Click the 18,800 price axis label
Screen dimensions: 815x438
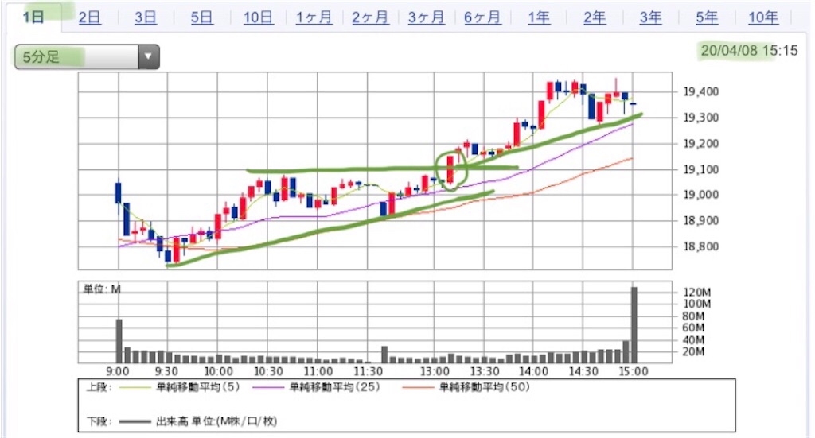click(700, 246)
